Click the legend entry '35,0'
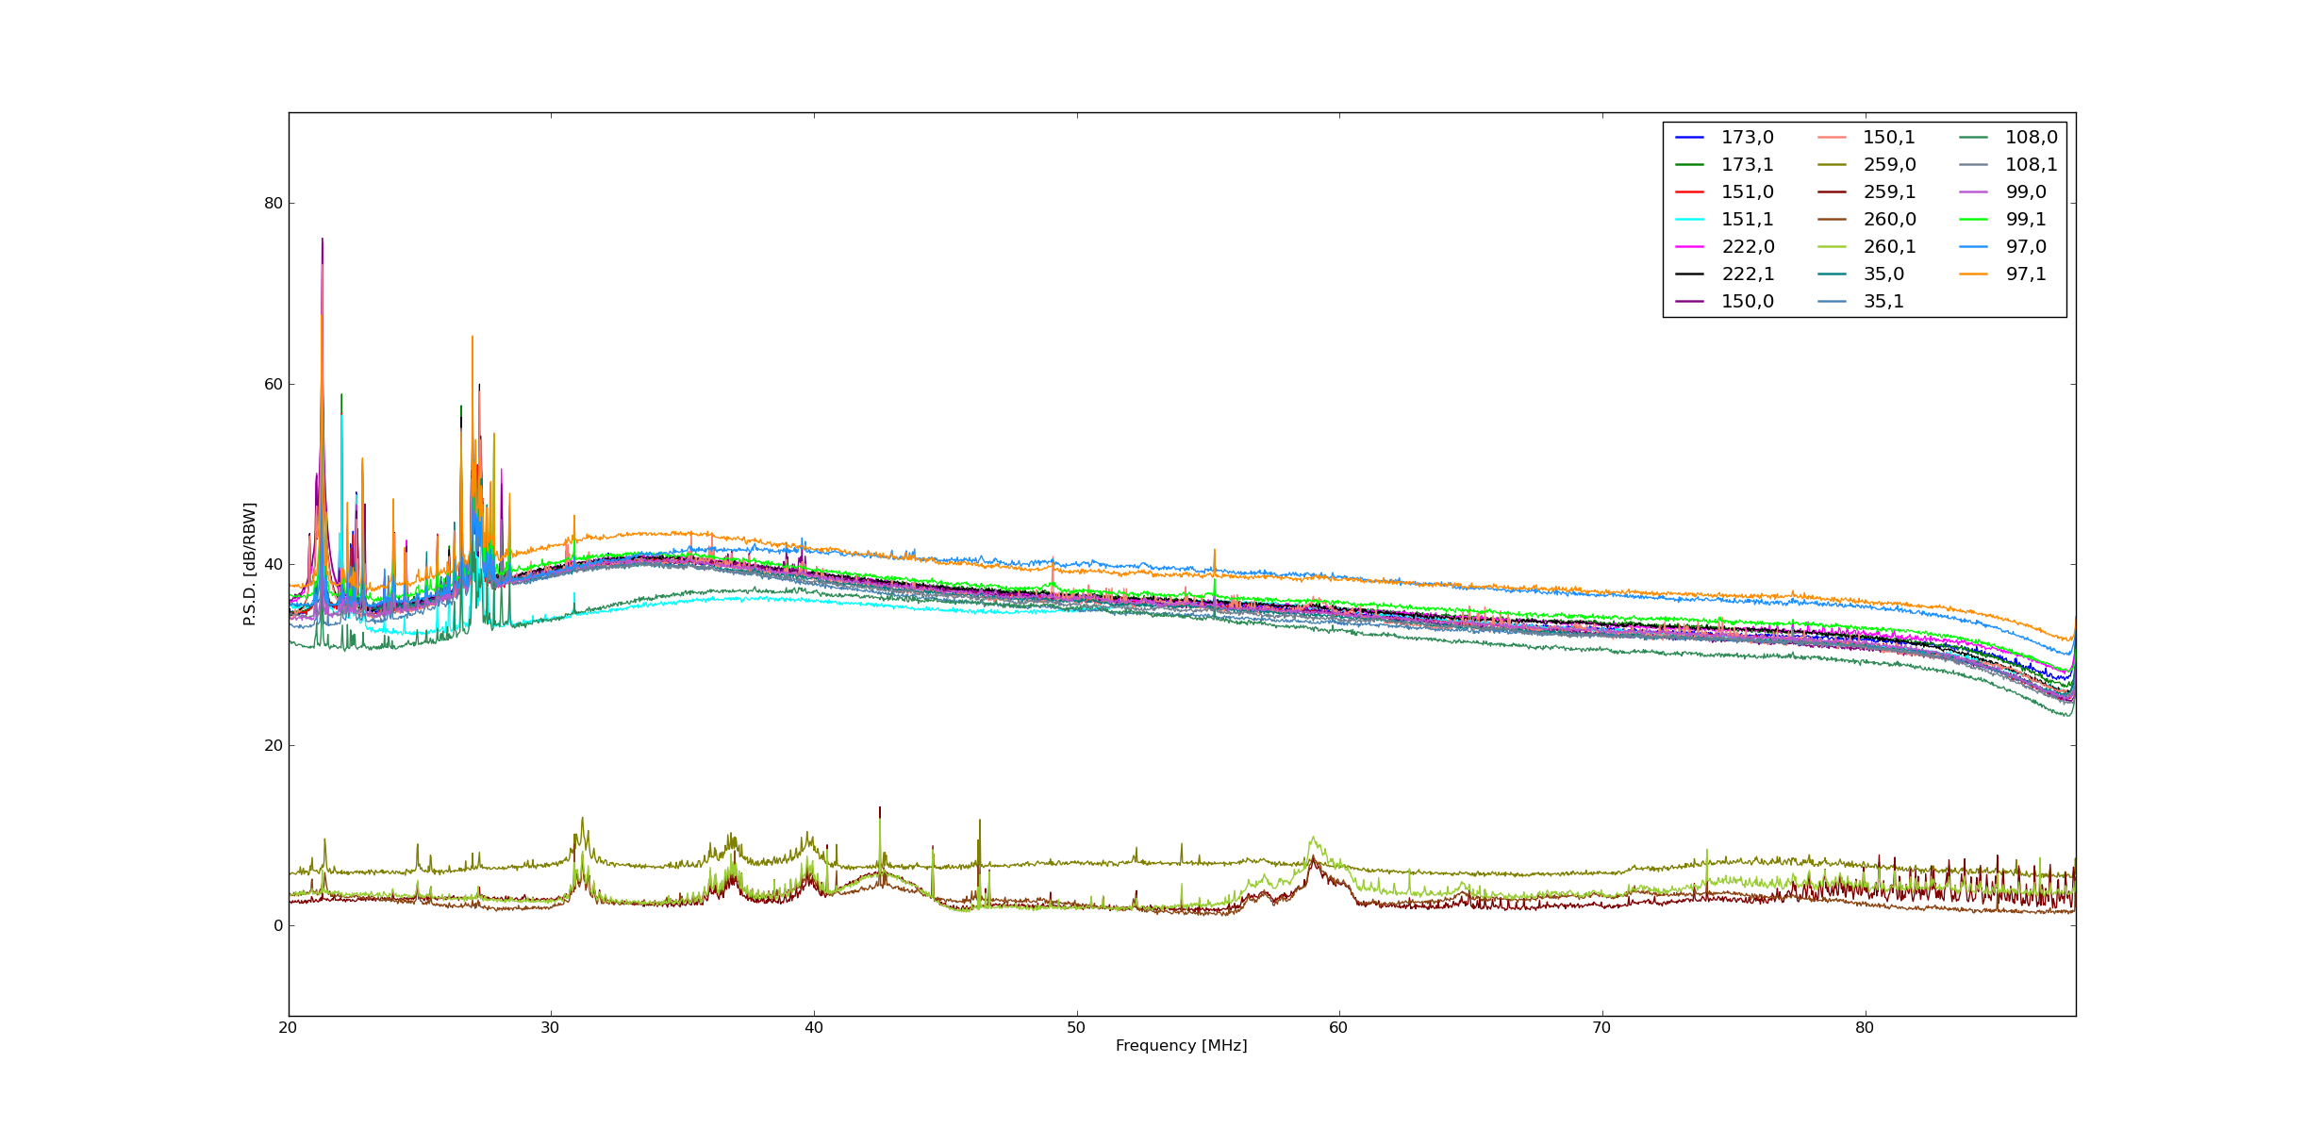This screenshot has width=2306, height=1129. click(x=1861, y=274)
